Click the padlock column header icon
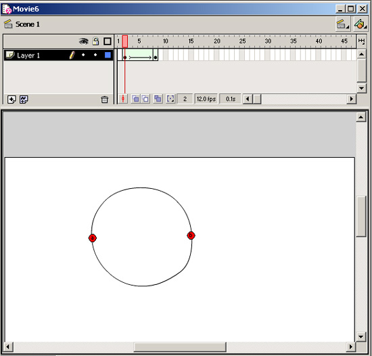The height and width of the screenshot is (356, 372). pos(95,41)
